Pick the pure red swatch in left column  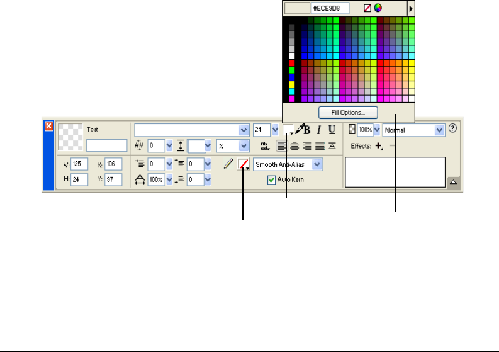point(291,63)
